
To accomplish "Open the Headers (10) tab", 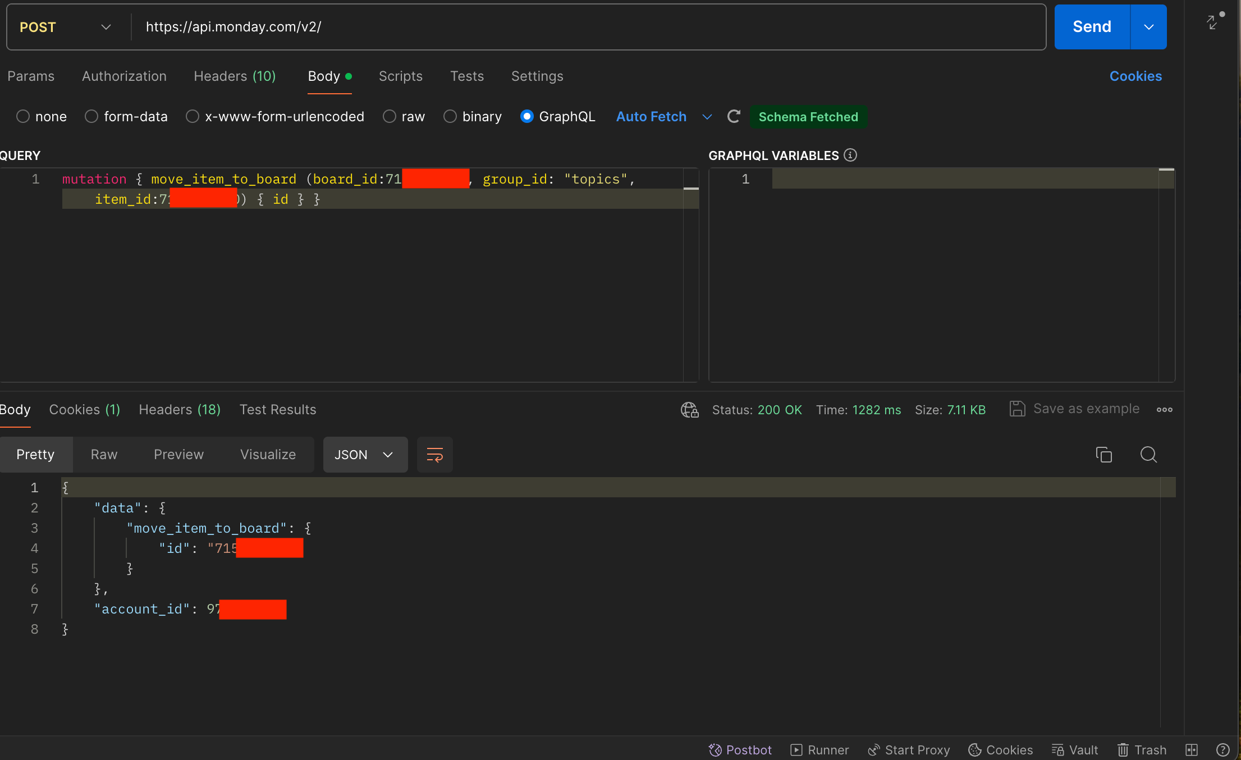I will pos(235,76).
